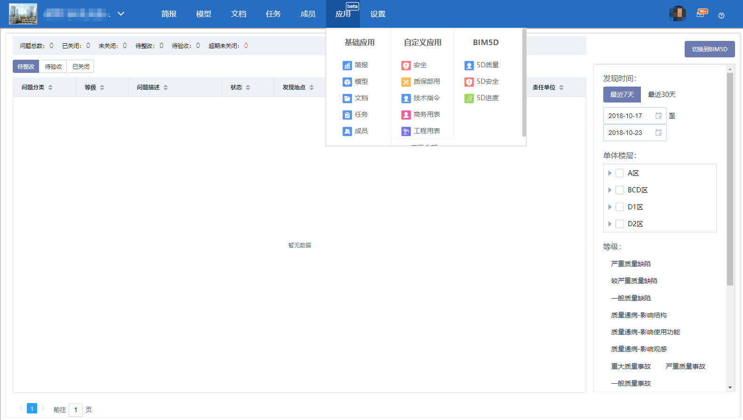This screenshot has height=420, width=743.
Task: Expand the A区 tree node arrow
Action: click(x=610, y=173)
